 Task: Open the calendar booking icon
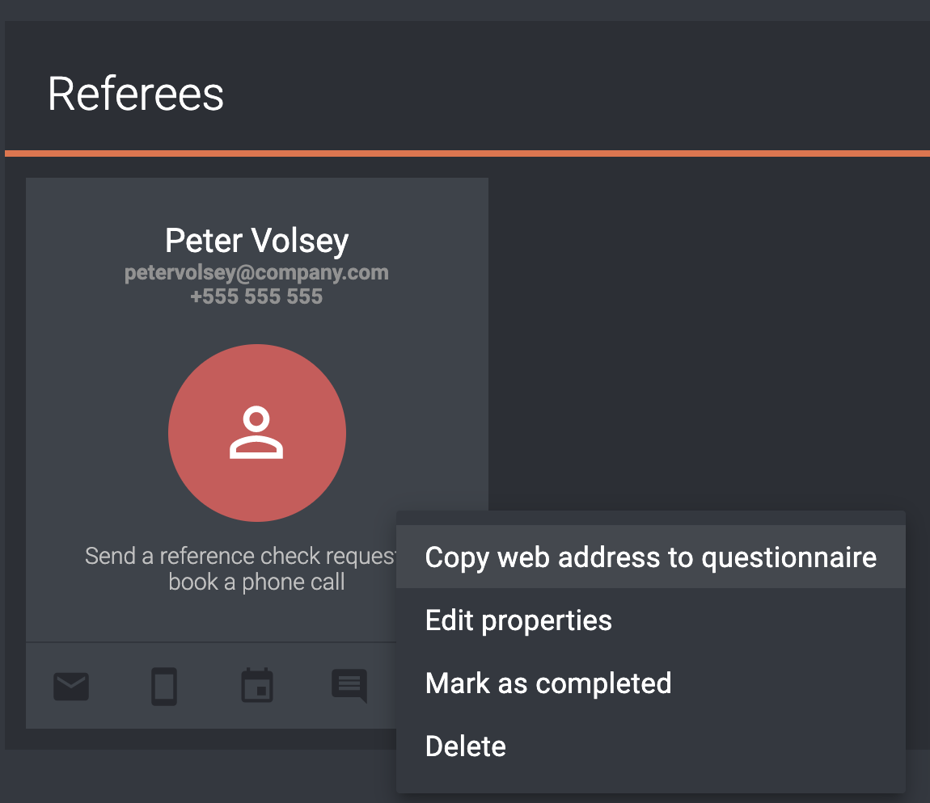click(x=257, y=686)
